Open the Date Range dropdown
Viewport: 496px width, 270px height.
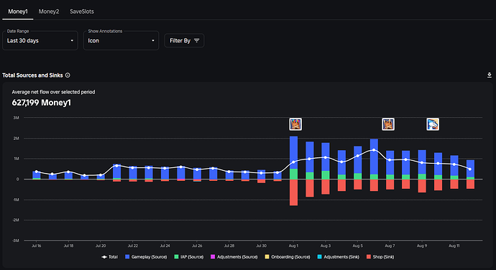coord(40,40)
